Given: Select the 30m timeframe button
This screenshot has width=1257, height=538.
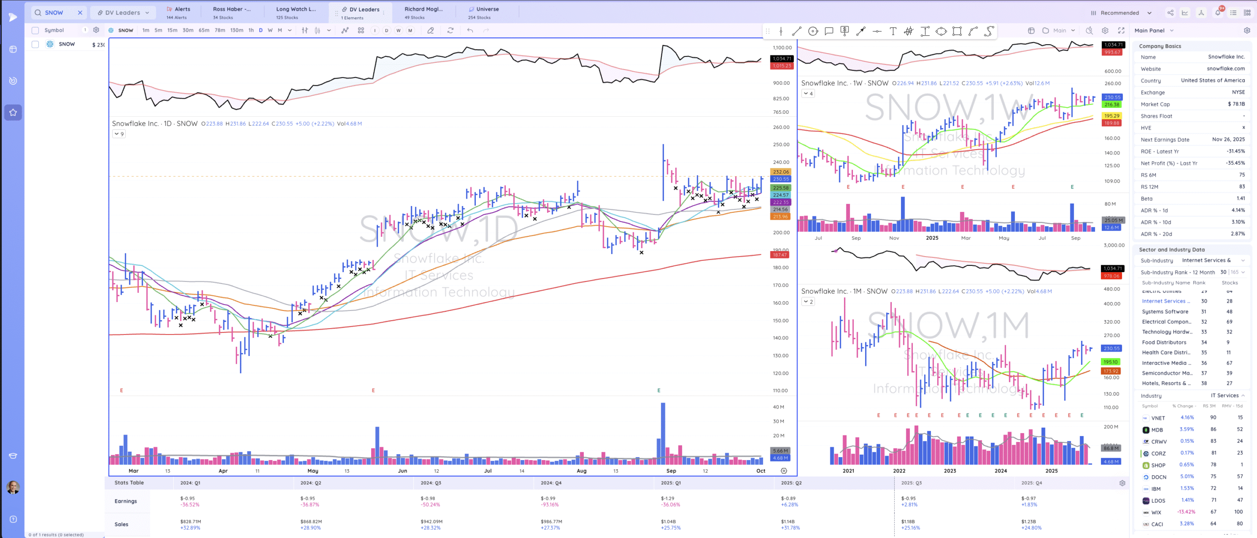Looking at the screenshot, I should pyautogui.click(x=188, y=30).
